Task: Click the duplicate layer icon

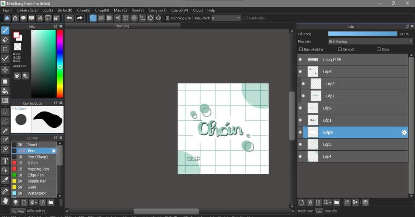Action: coord(347,202)
